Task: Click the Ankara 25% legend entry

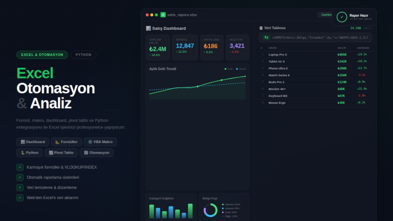Action: pos(231,209)
